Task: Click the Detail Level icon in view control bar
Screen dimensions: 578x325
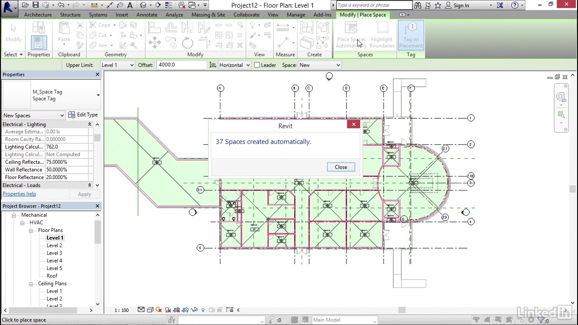Action: click(x=141, y=310)
